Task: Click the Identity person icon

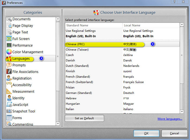Action: (9, 98)
